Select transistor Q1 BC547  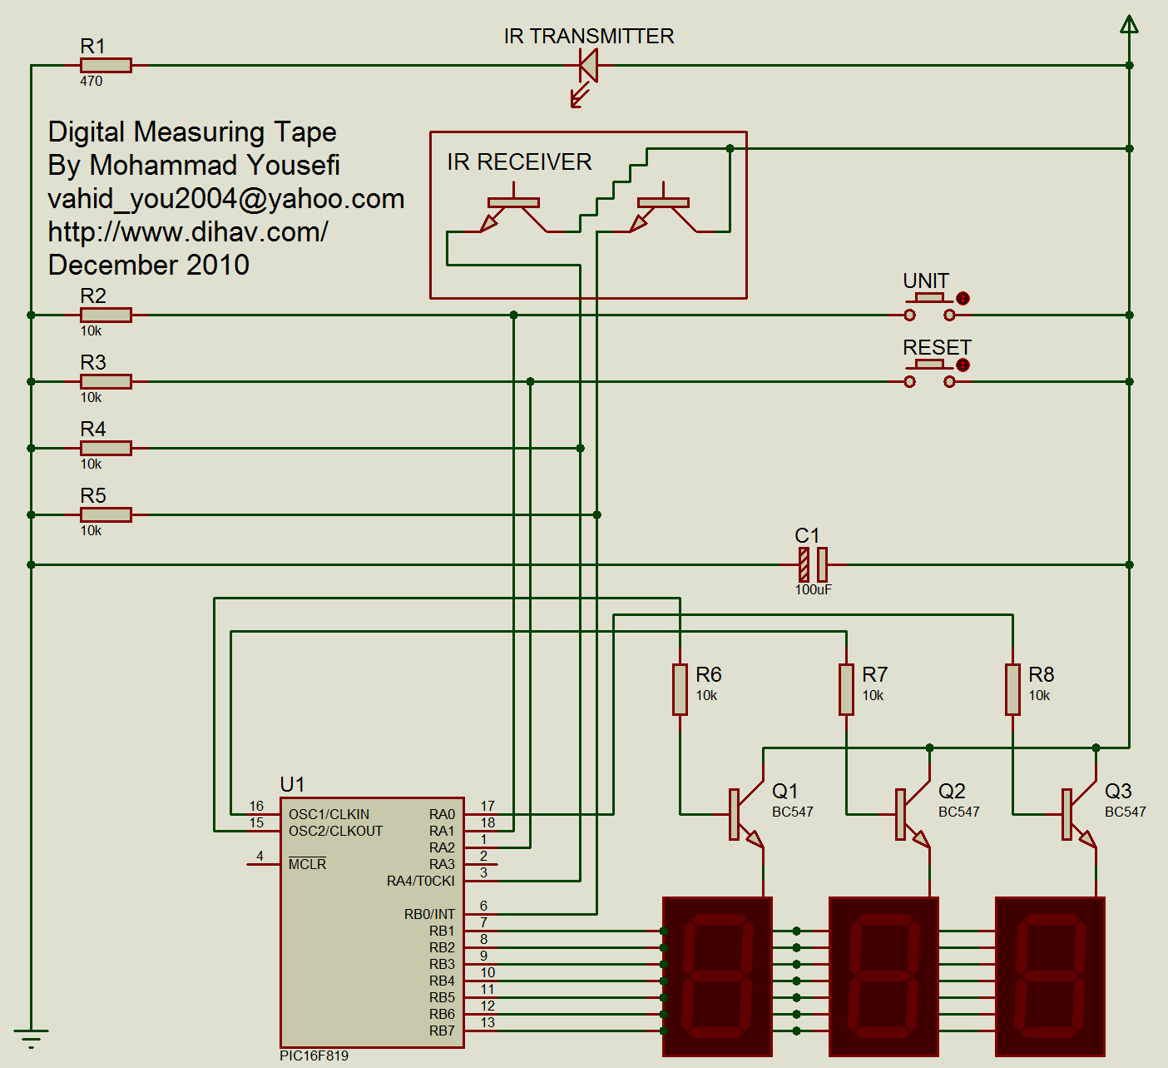746,816
